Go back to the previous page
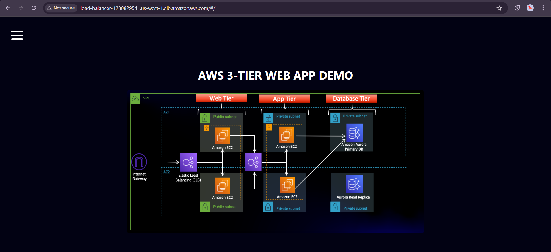The image size is (551, 252). pyautogui.click(x=8, y=8)
